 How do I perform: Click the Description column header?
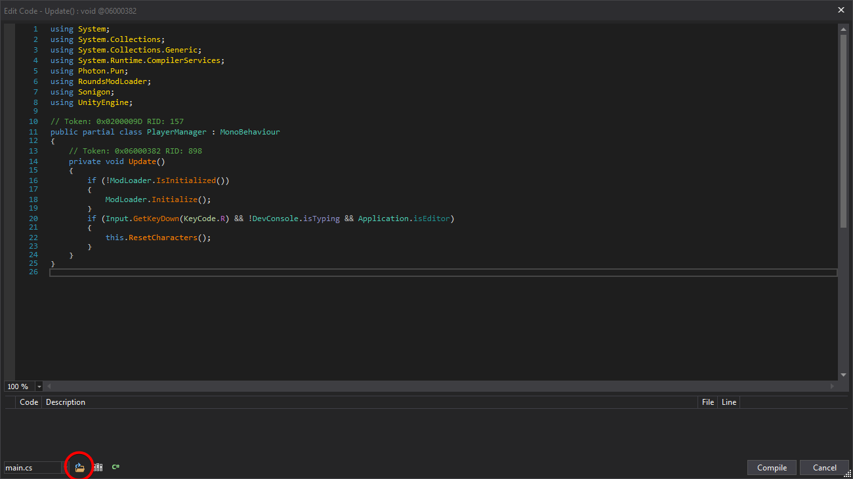click(65, 402)
